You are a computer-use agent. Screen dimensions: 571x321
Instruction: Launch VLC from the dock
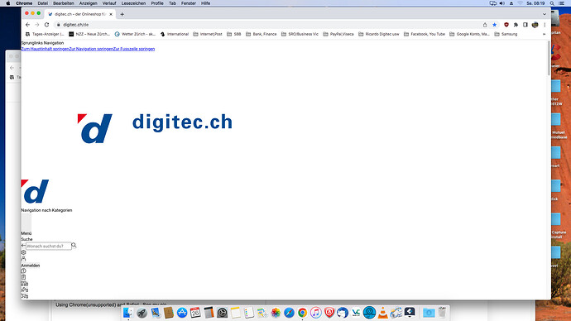[x=382, y=313]
